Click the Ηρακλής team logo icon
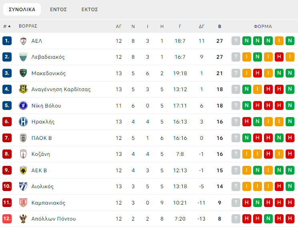Viewport: 298px width, 227px height. click(x=23, y=122)
